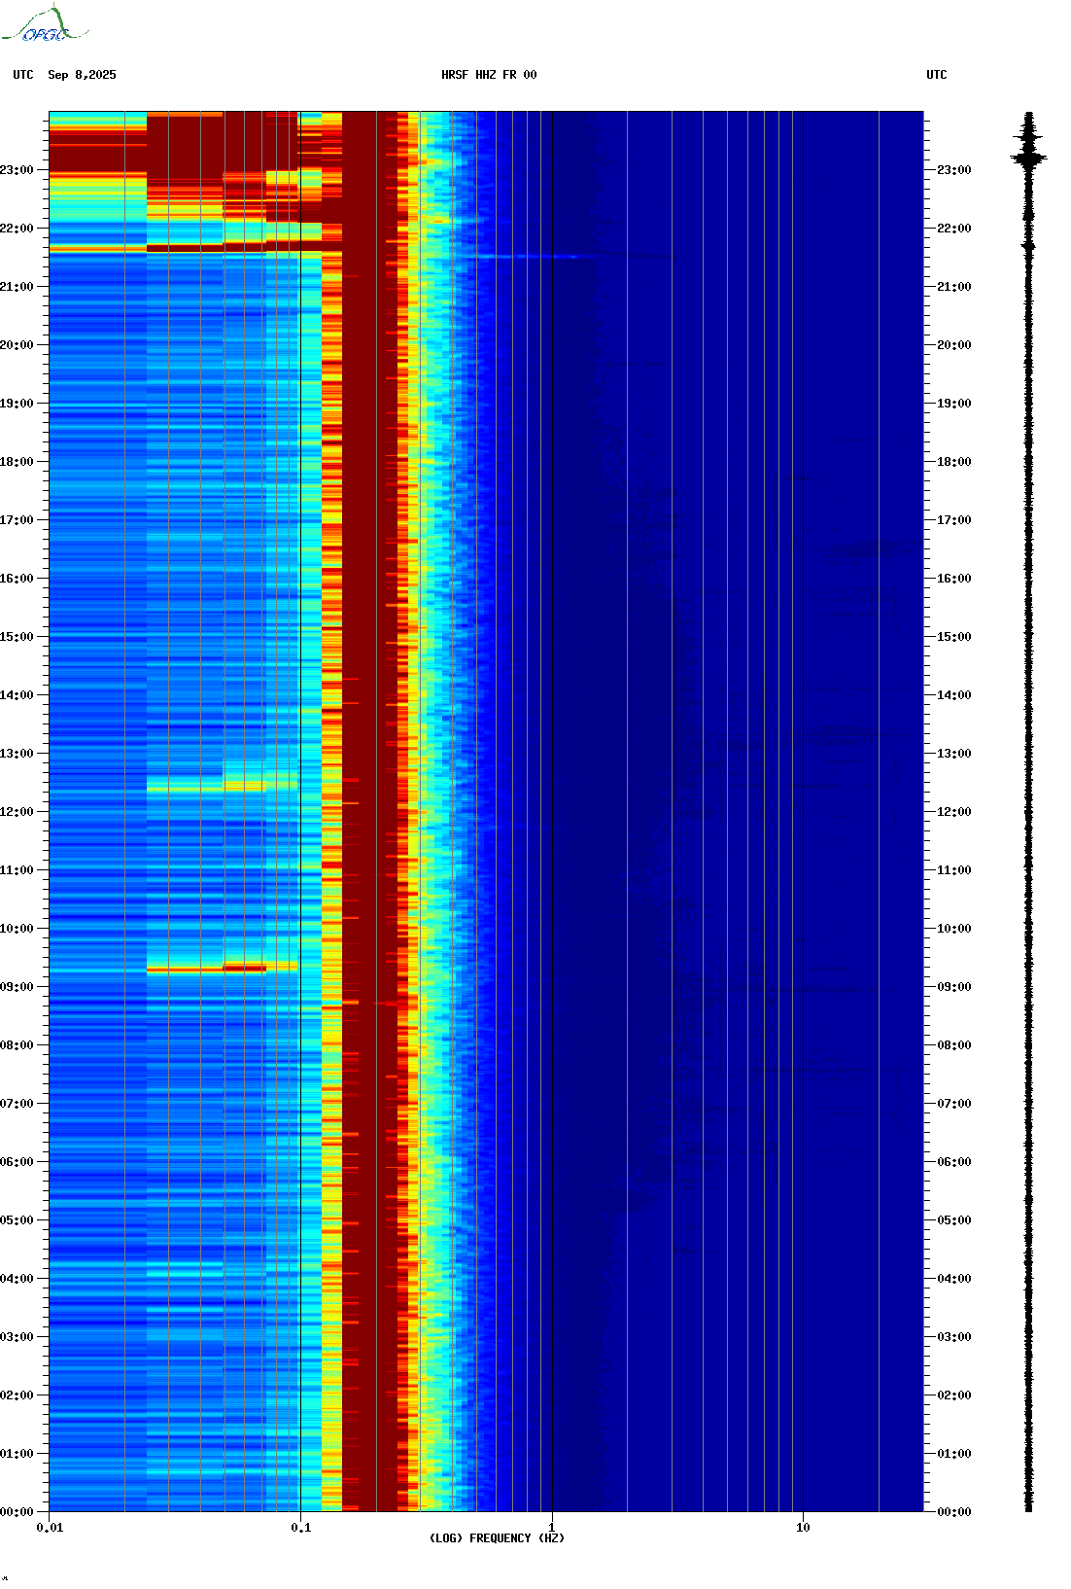Click the 08:00 label on the right axis
This screenshot has width=1071, height=1589.
click(954, 1045)
